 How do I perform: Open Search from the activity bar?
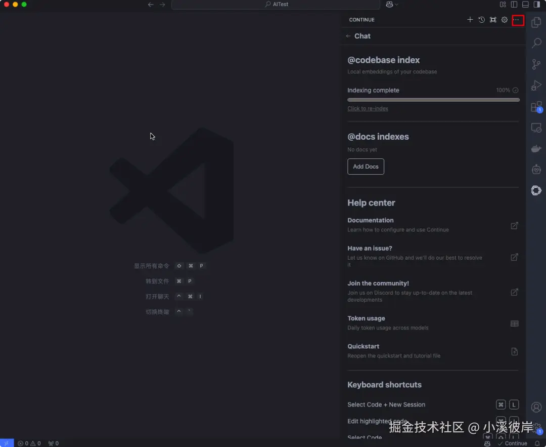pyautogui.click(x=535, y=43)
